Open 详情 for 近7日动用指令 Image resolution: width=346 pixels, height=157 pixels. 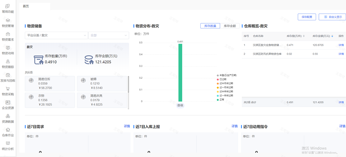(342, 126)
